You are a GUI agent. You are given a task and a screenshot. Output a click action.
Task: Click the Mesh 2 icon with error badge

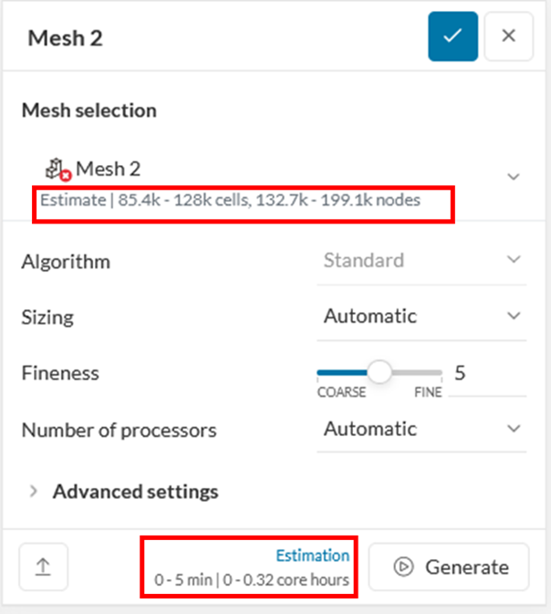coord(58,170)
